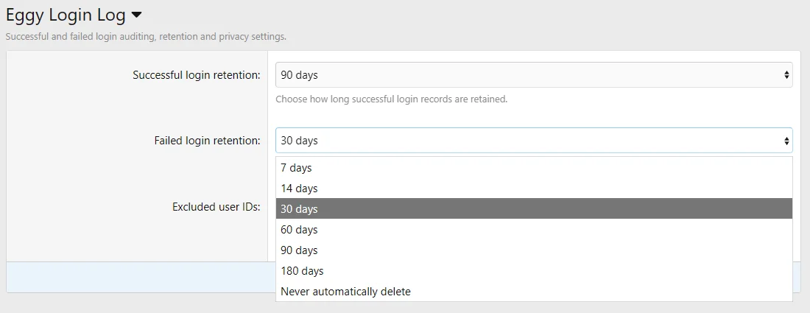The width and height of the screenshot is (810, 313).
Task: Expand the Eggy Login Log title caret
Action: point(136,15)
